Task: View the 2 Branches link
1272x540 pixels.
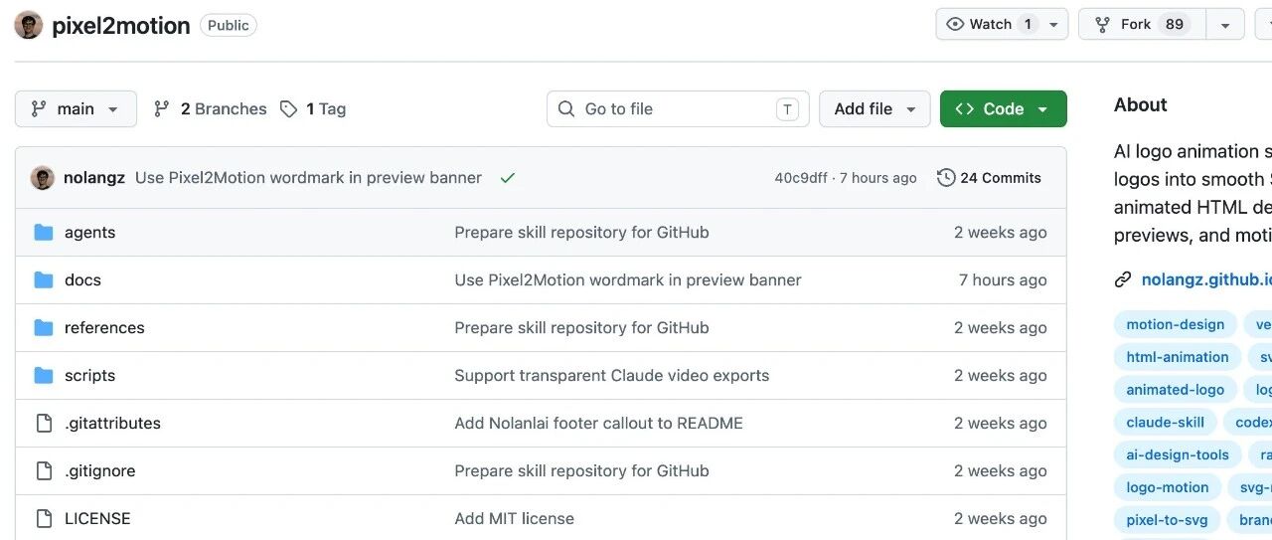Action: point(210,109)
